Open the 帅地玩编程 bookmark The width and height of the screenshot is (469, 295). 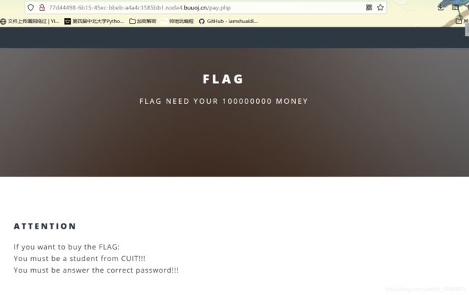(177, 21)
